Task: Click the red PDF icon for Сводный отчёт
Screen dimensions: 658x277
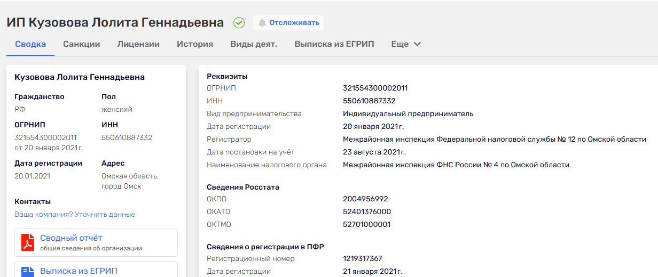Action: pyautogui.click(x=28, y=242)
